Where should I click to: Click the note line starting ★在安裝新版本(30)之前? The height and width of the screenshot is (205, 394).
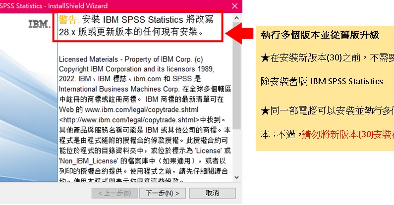pos(327,58)
